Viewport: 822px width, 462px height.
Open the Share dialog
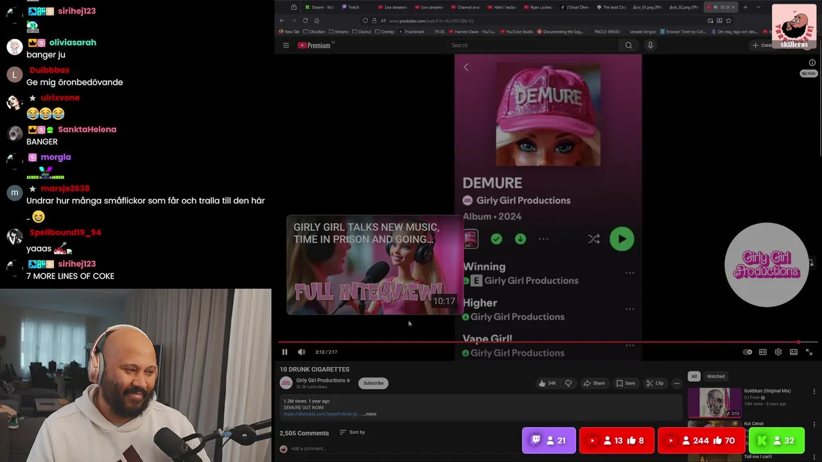[x=594, y=383]
